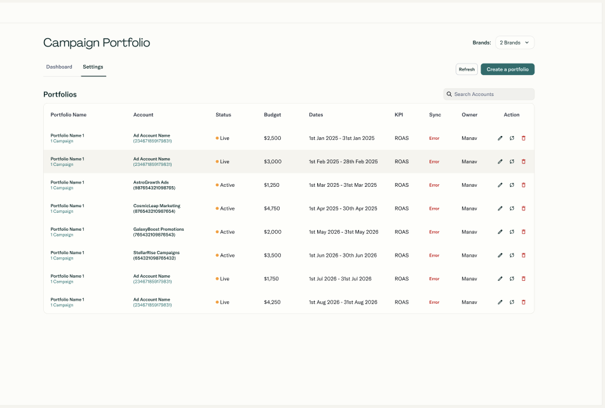The width and height of the screenshot is (605, 408).
Task: Click edit pencil icon for $2,500 portfolio
Action: [500, 138]
